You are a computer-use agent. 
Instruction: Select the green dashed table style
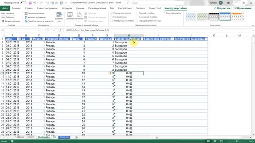[x=202, y=17]
